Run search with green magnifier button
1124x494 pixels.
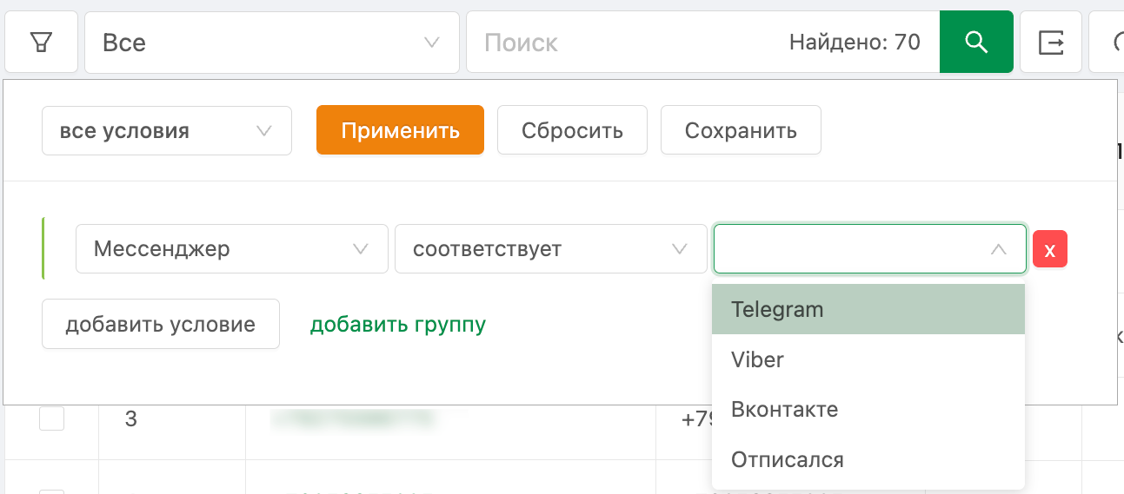976,42
